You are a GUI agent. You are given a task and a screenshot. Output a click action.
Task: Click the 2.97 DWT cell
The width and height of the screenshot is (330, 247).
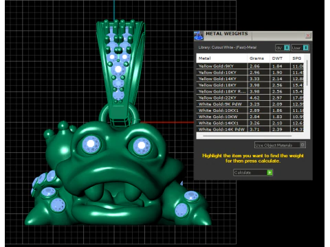[x=280, y=97]
